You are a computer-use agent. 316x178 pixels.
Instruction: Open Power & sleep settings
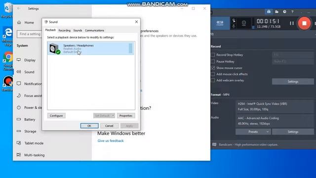(x=29, y=108)
